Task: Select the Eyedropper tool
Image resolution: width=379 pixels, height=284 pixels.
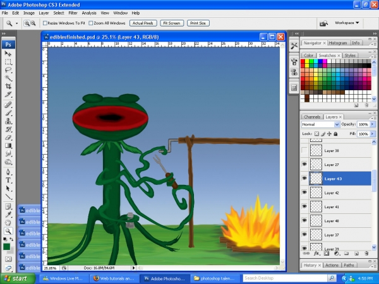Action: click(8, 215)
